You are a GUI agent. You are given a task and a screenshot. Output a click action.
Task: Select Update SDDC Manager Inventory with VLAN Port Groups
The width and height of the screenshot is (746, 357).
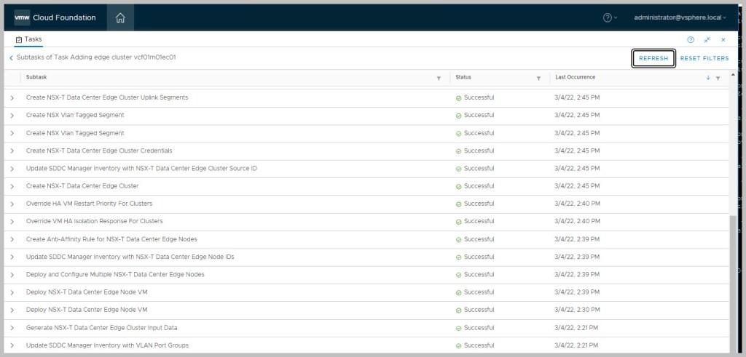pyautogui.click(x=108, y=345)
